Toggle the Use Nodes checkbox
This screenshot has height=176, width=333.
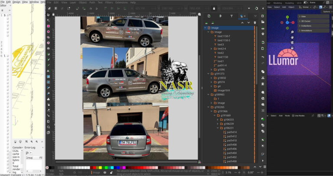(x=294, y=115)
